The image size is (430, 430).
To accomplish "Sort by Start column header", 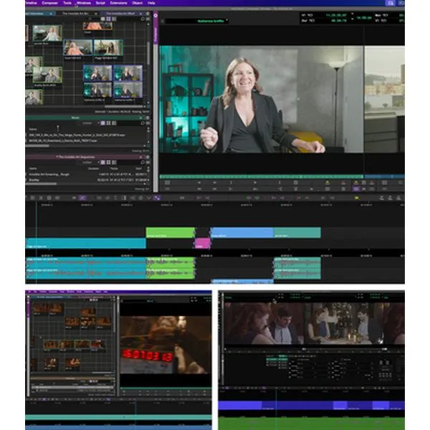I will tap(139, 168).
